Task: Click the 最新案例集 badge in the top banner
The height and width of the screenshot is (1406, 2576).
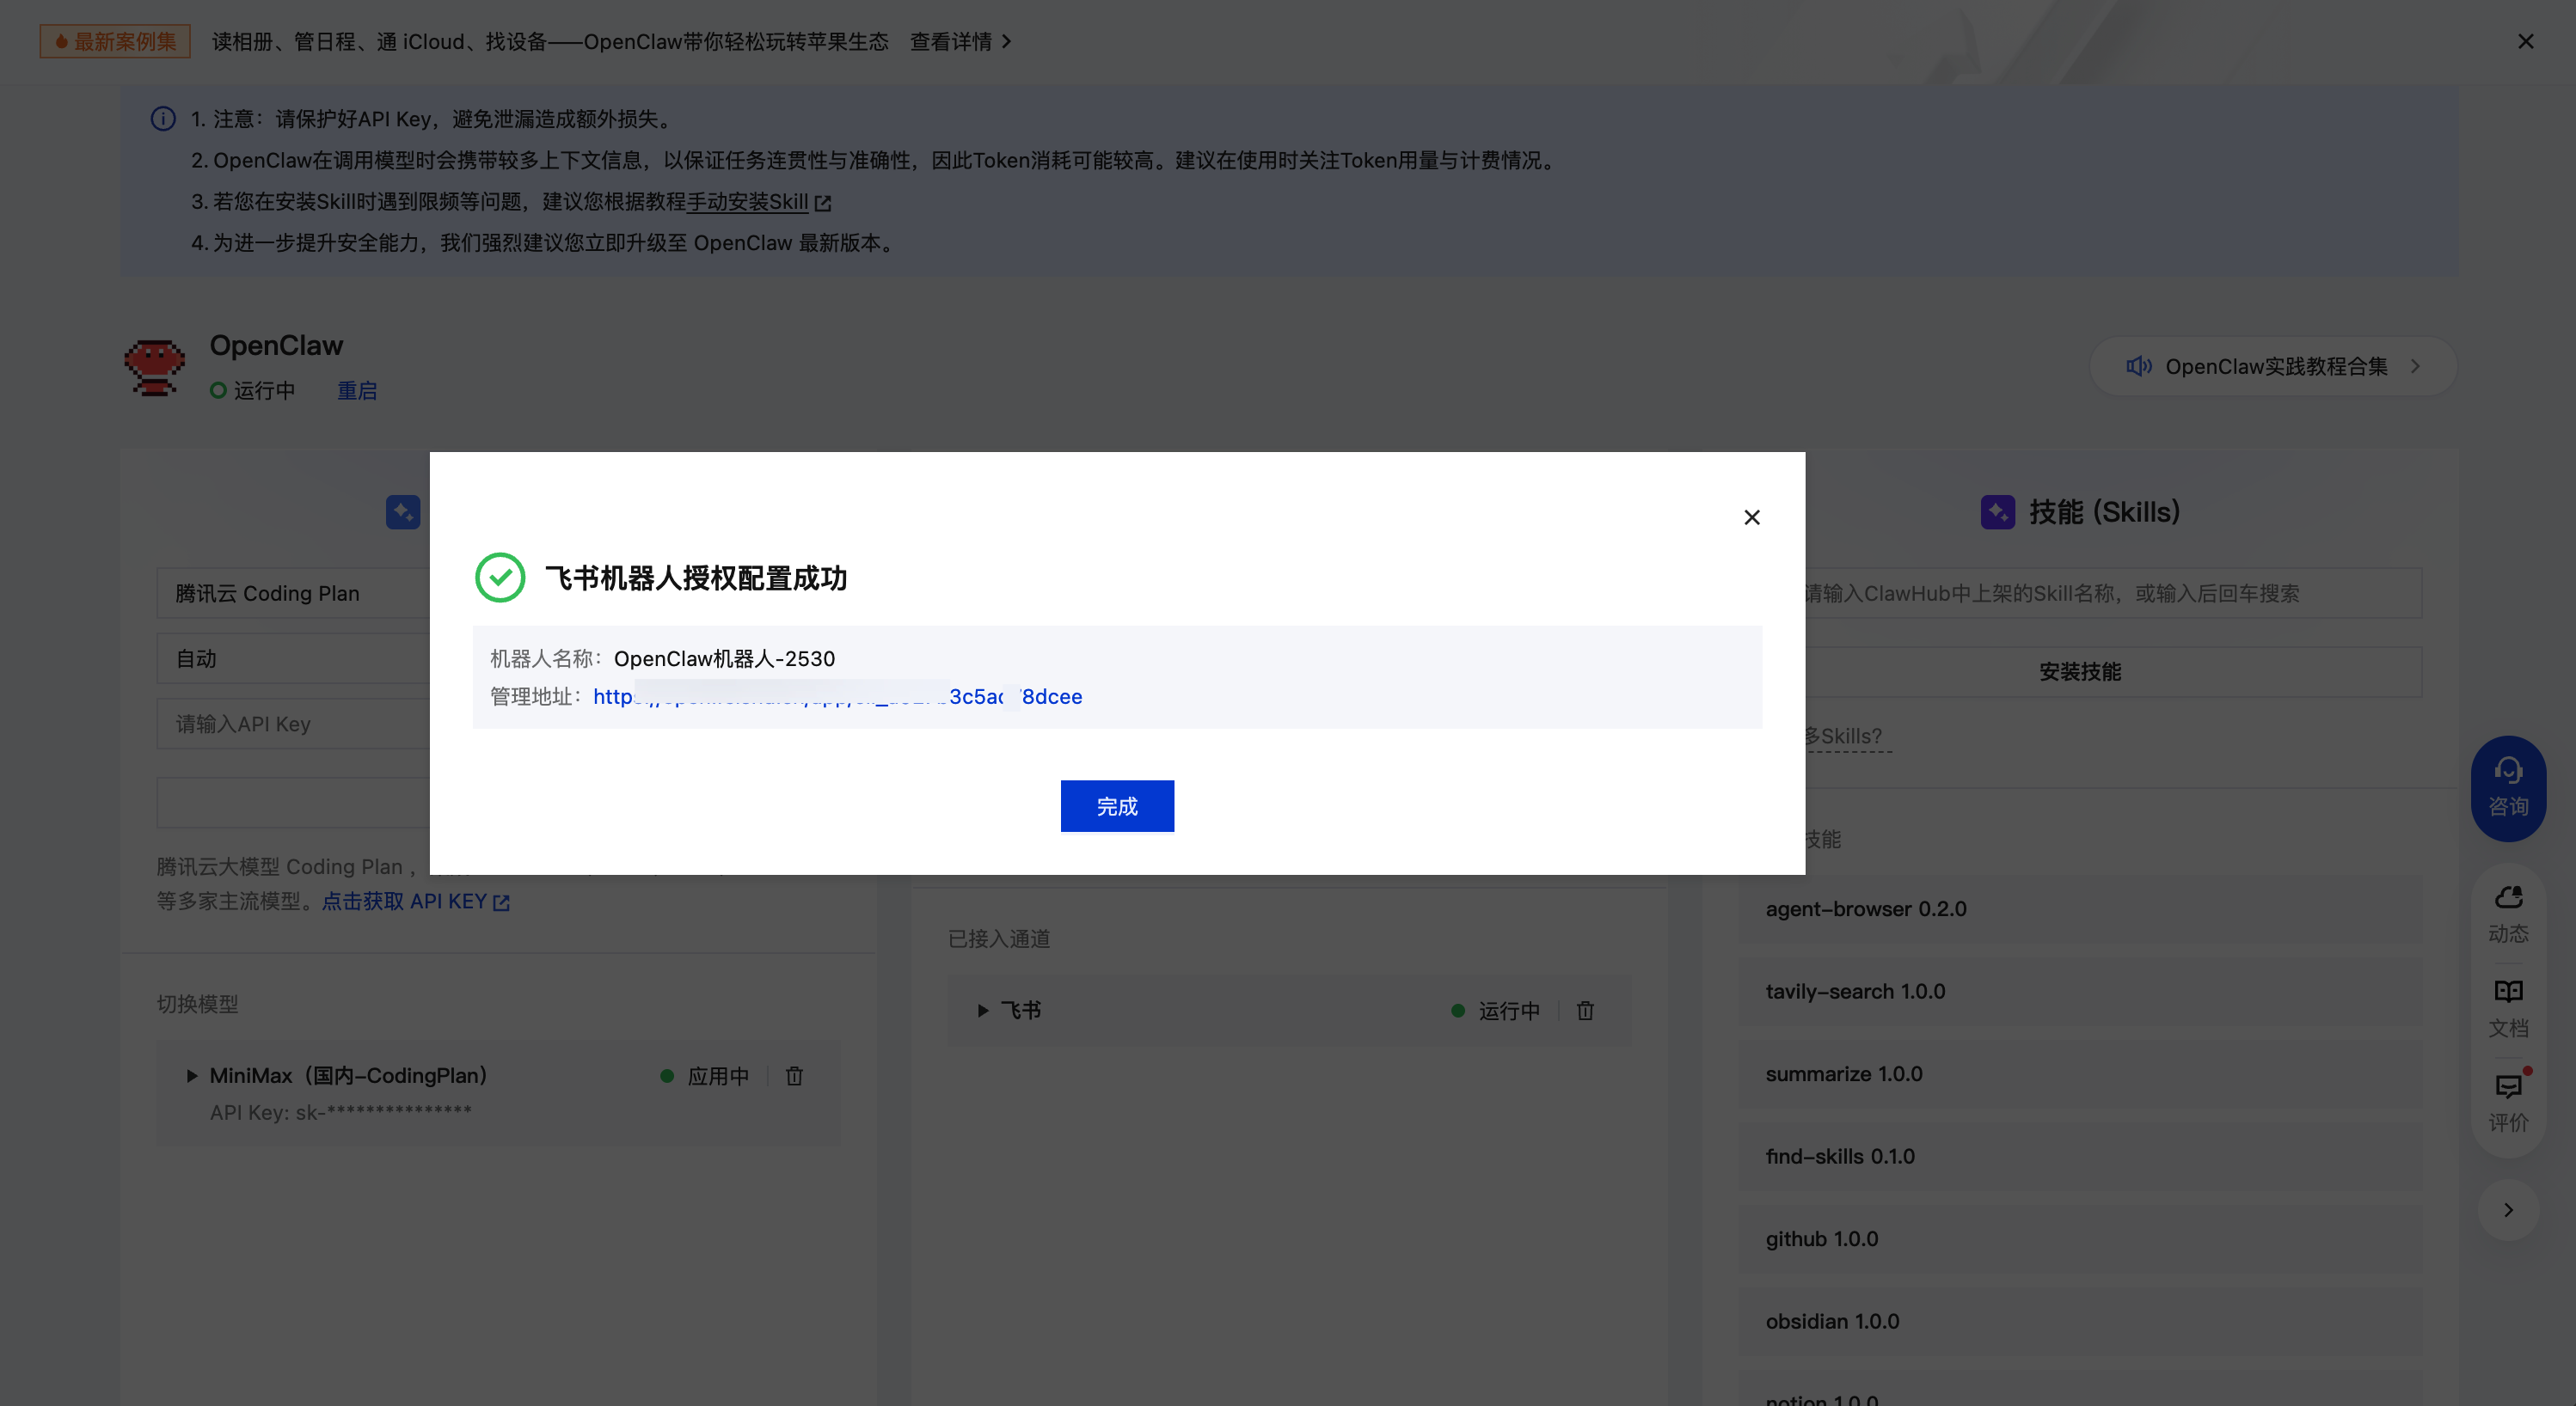Action: point(114,41)
